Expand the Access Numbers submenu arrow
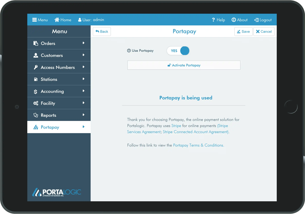The width and height of the screenshot is (305, 214). [x=83, y=67]
